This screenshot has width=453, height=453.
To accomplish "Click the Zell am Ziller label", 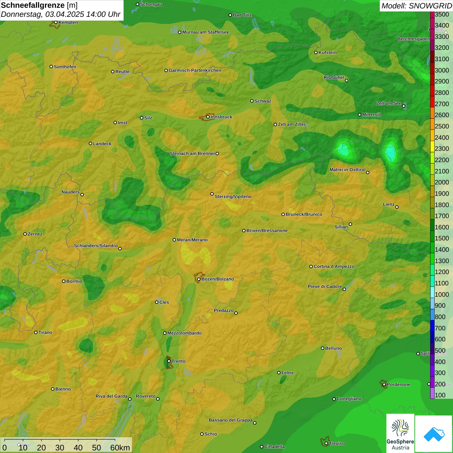I will 292,124.
